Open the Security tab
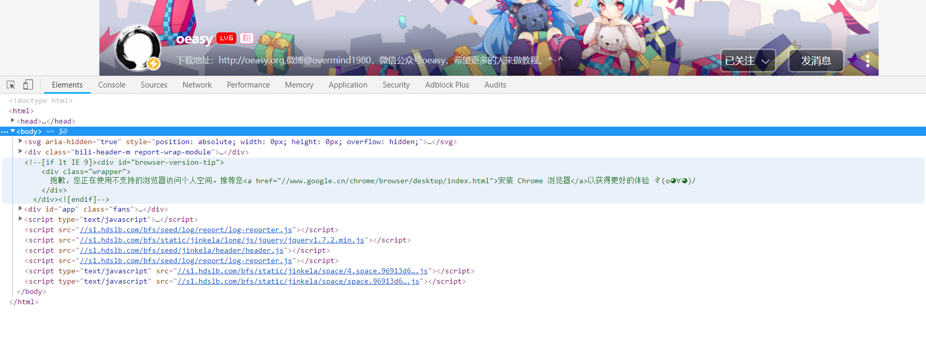 396,85
